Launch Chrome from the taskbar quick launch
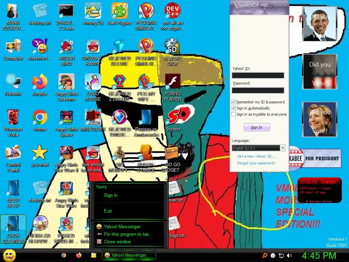Image resolution: width=349 pixels, height=262 pixels. (x=64, y=255)
